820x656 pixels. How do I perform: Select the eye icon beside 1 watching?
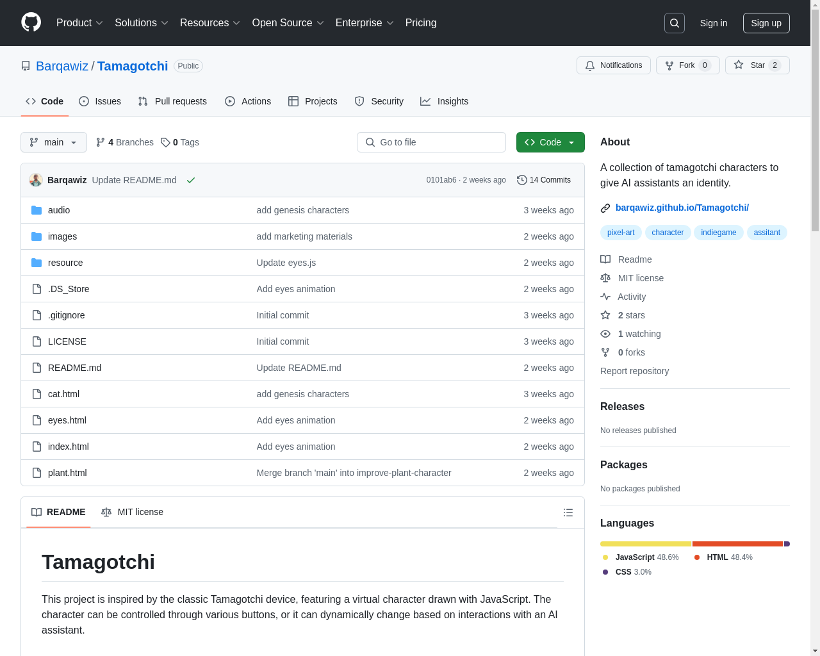point(605,334)
